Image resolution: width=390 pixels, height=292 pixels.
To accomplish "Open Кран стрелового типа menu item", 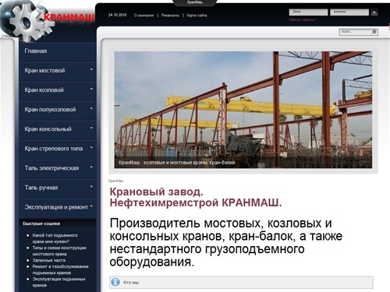I will (58, 149).
